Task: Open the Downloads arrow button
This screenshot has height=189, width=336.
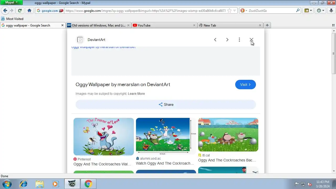Action: tap(332, 10)
